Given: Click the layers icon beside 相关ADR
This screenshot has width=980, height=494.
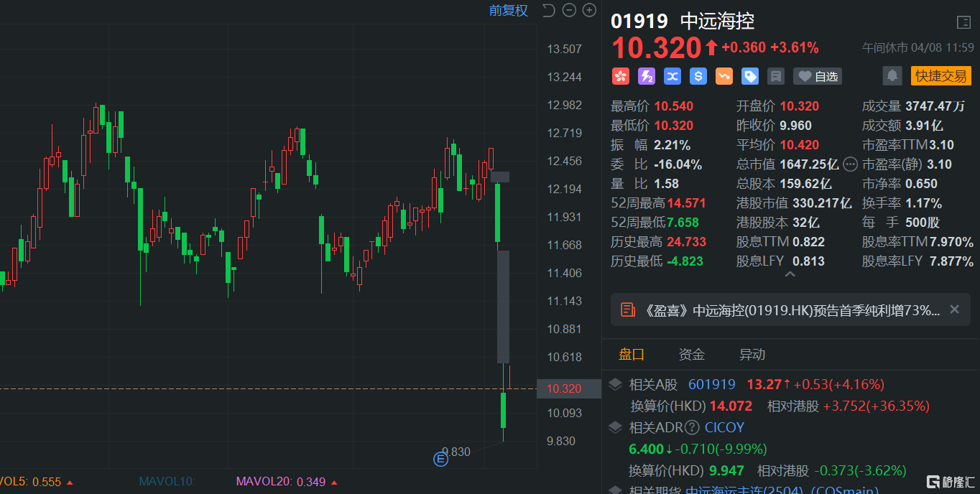Looking at the screenshot, I should 615,427.
